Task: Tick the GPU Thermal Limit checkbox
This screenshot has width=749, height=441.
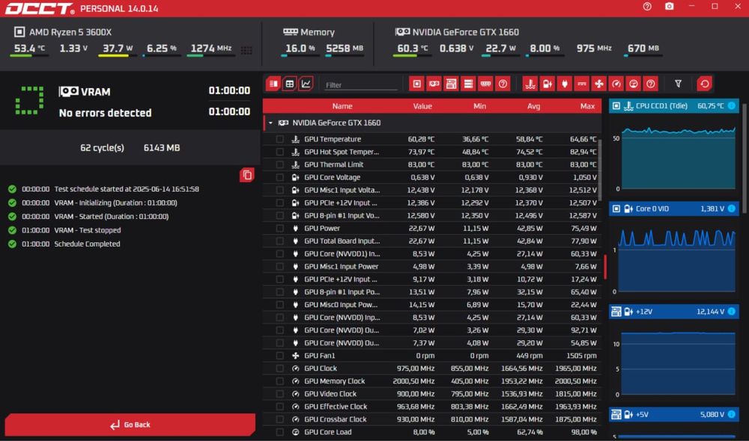Action: click(280, 164)
